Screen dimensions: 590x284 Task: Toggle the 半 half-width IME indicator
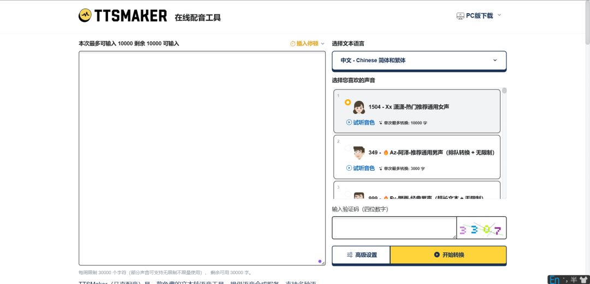pyautogui.click(x=574, y=280)
